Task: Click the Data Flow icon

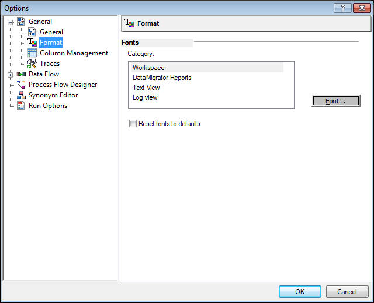Action: 21,74
